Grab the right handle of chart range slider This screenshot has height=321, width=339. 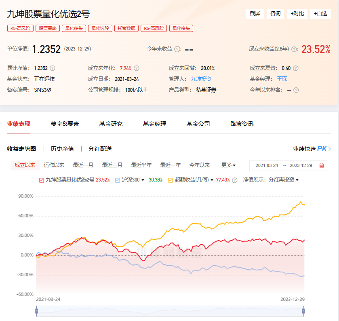303,311
